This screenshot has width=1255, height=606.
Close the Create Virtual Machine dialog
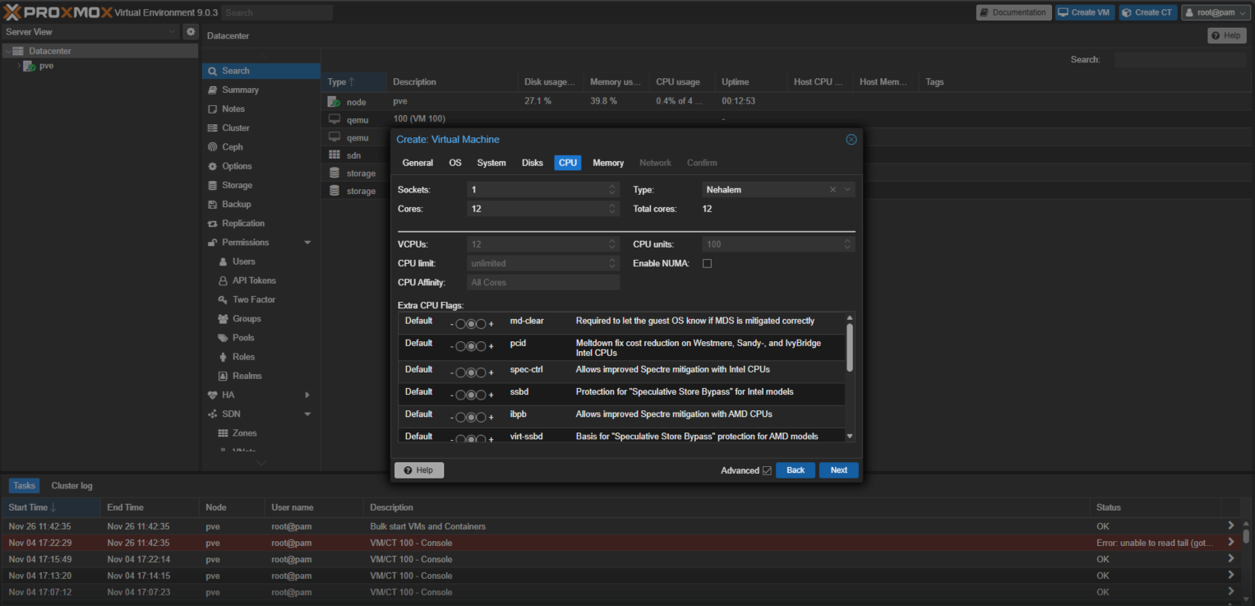click(851, 140)
